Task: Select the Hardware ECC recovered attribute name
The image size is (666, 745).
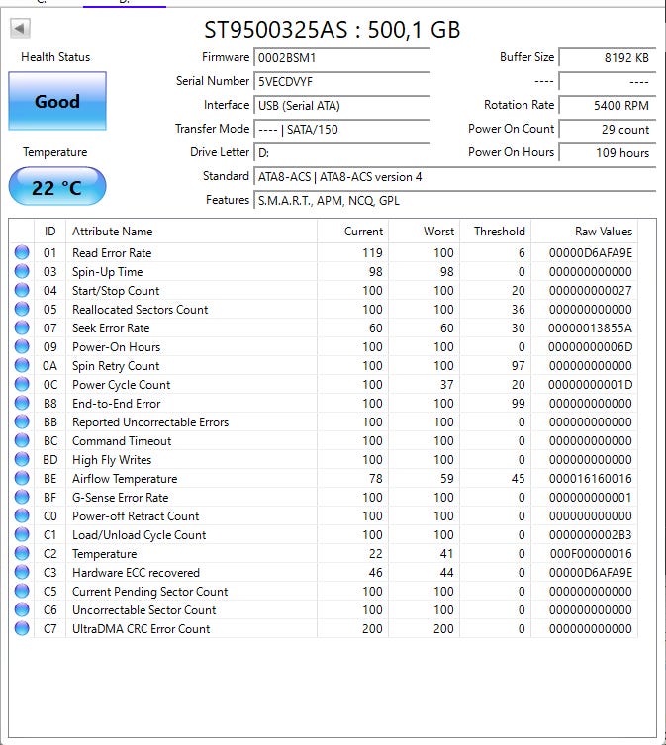Action: pyautogui.click(x=136, y=573)
